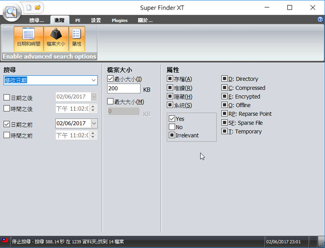The height and width of the screenshot is (248, 325).
Task: Uncheck the 日期之前 checkbox
Action: click(x=6, y=124)
